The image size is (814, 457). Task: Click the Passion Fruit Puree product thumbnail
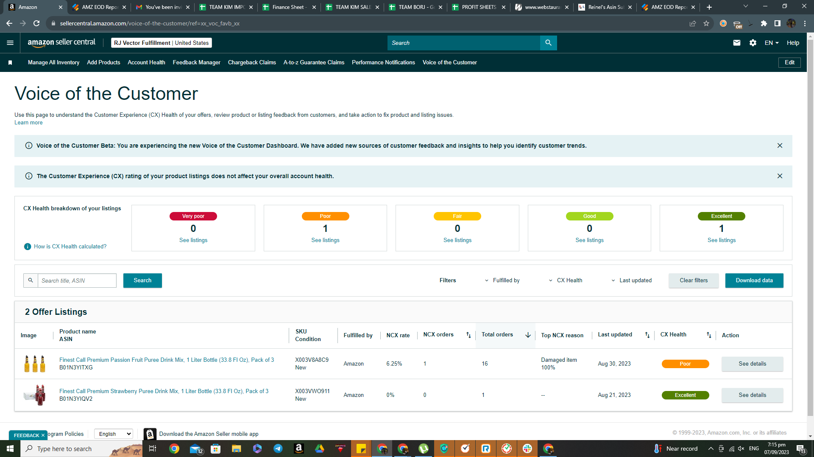click(x=35, y=364)
